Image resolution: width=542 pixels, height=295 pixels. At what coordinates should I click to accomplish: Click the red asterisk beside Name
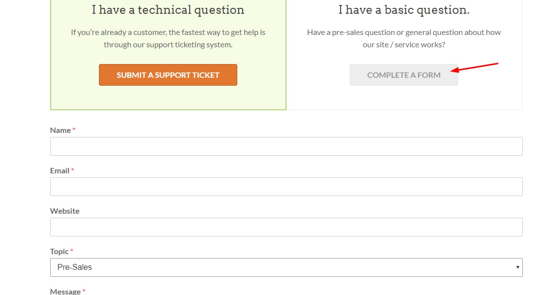click(74, 130)
